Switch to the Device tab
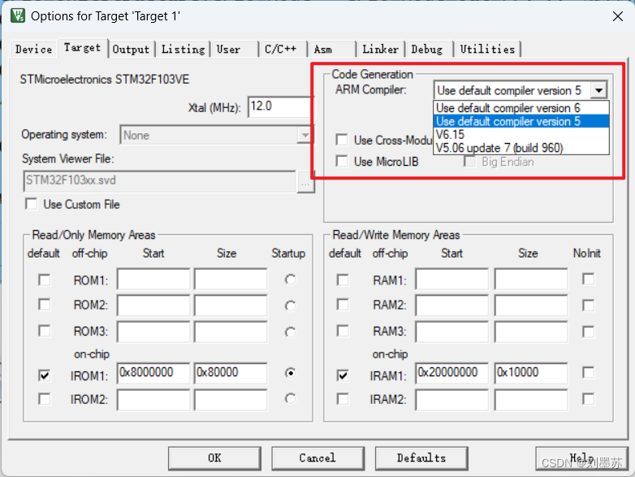Viewport: 635px width, 477px height. (x=33, y=50)
